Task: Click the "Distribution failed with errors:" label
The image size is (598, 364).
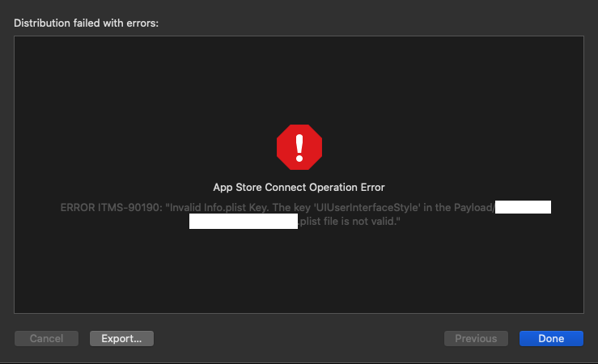Action: (x=86, y=23)
